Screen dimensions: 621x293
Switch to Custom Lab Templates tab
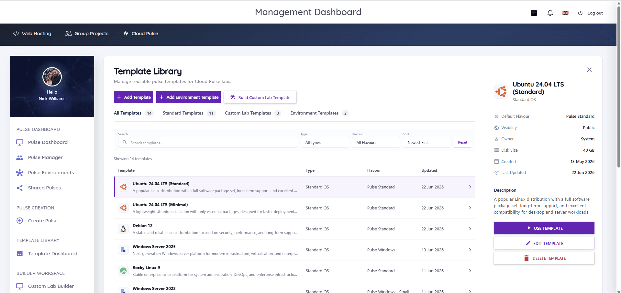[253, 113]
